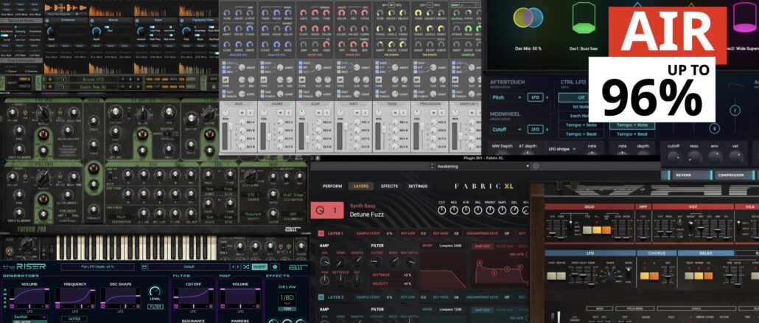Viewport: 759px width, 323px height.
Task: Click the CUT knob in Fabric XL
Action: click(x=441, y=211)
